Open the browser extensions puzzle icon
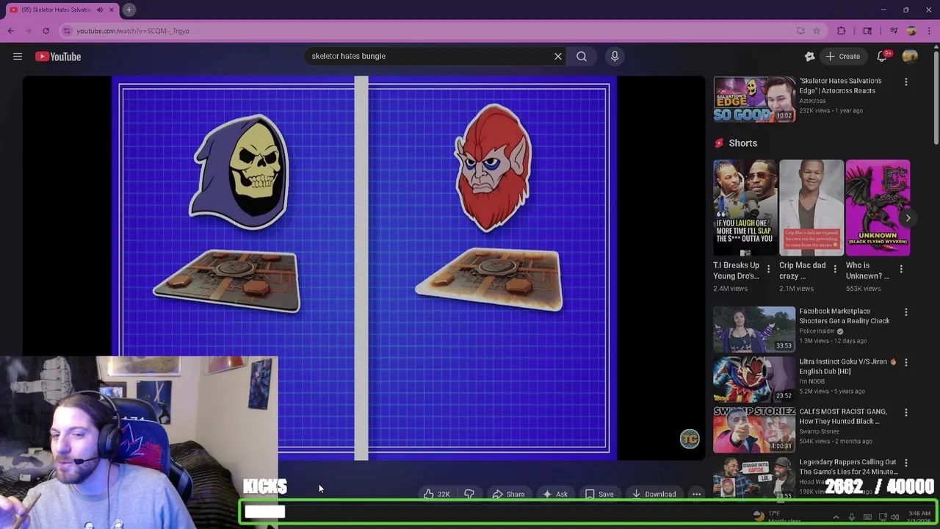 coord(842,31)
